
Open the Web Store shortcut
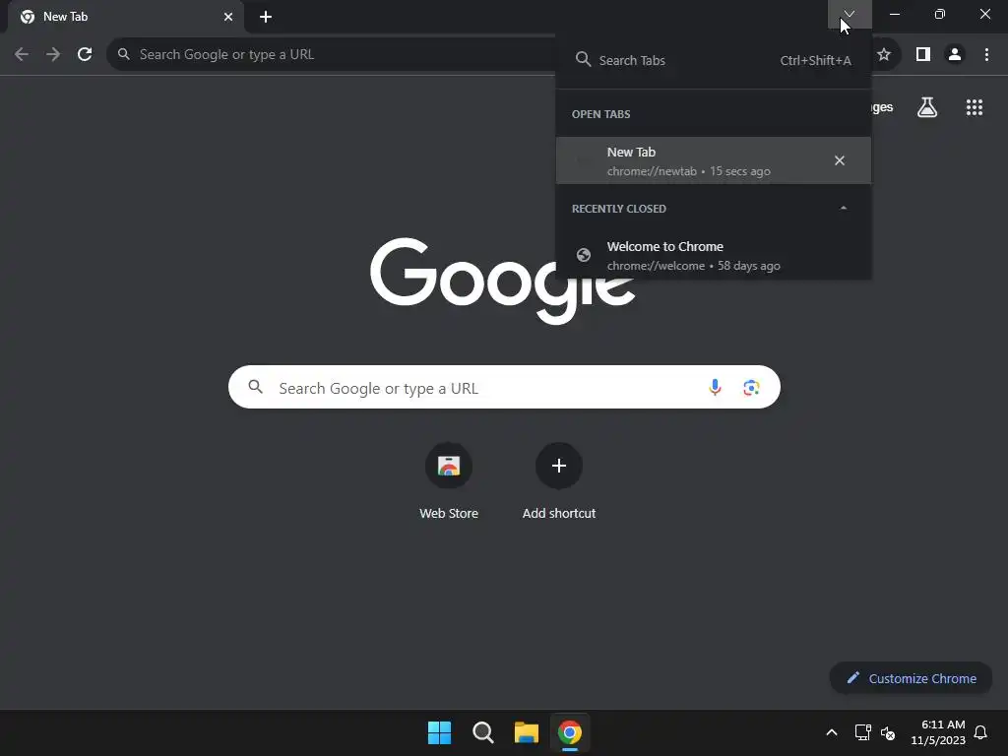tap(449, 480)
